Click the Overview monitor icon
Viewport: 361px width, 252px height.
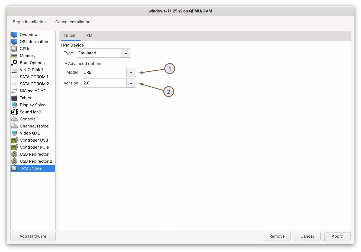pyautogui.click(x=14, y=35)
